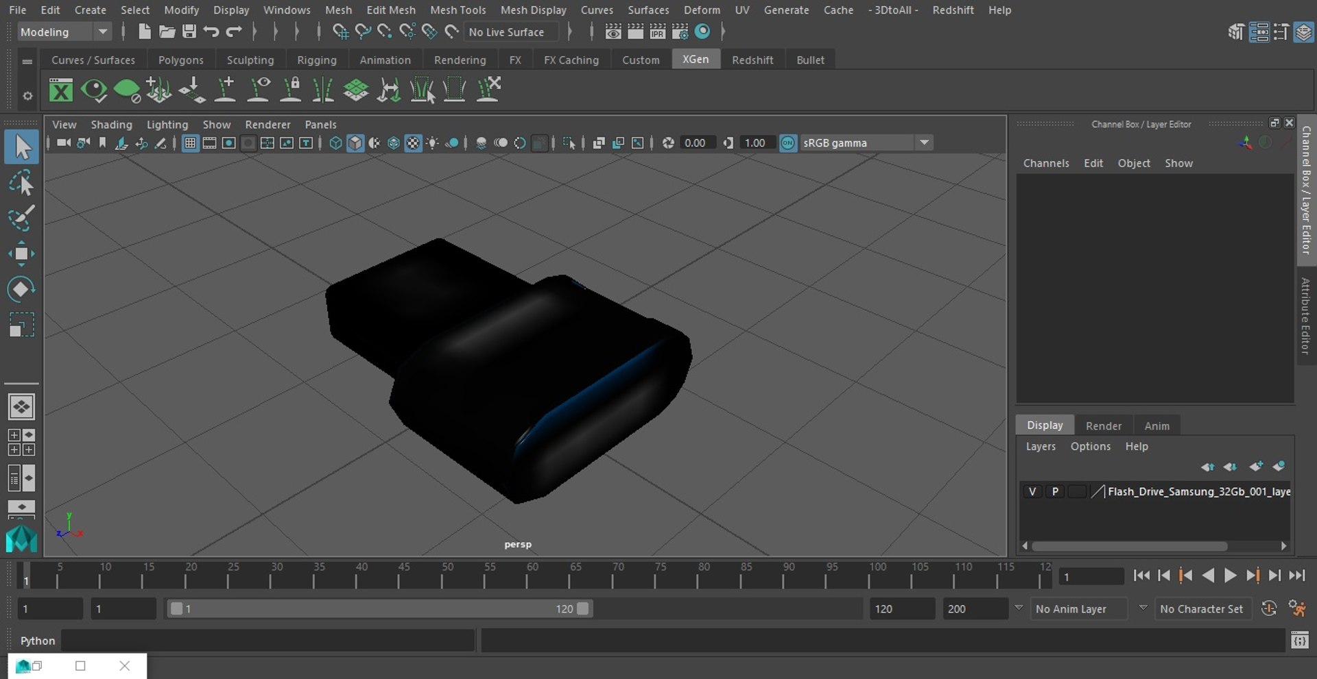Go to the start of playback range
This screenshot has height=679, width=1317.
pyautogui.click(x=1141, y=576)
